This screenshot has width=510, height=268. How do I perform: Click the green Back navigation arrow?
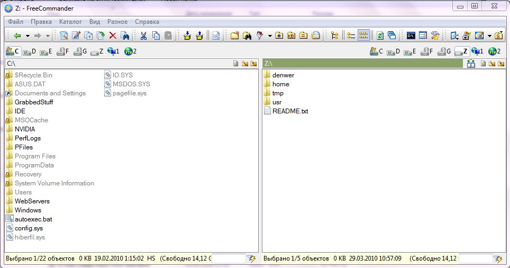pos(17,35)
